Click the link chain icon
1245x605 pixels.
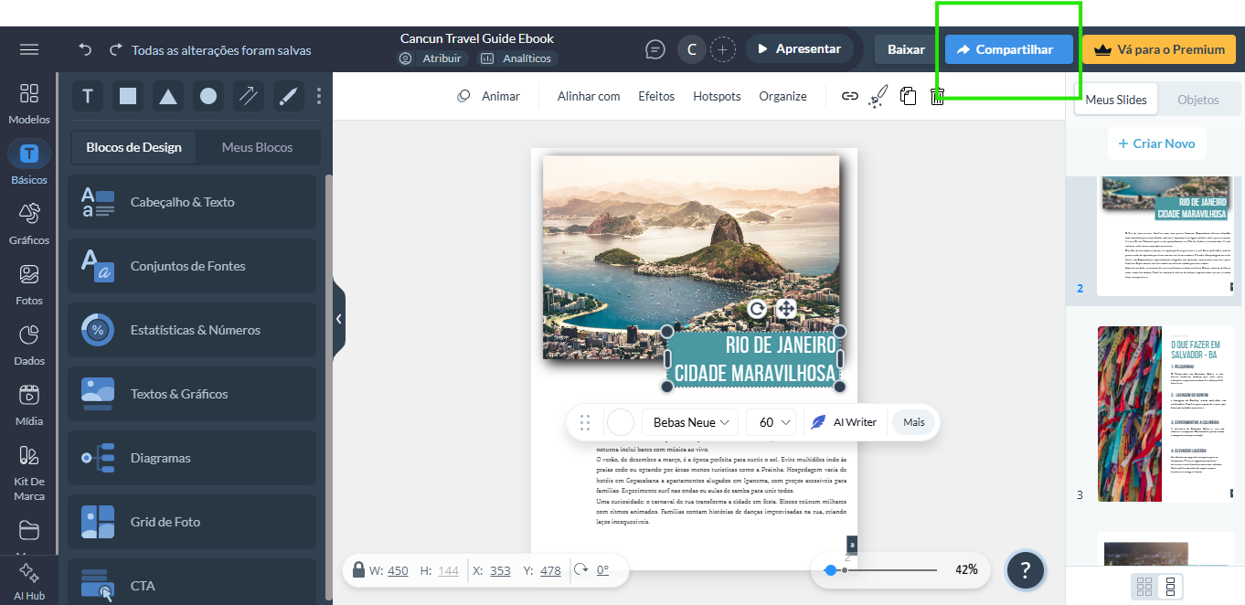click(850, 96)
